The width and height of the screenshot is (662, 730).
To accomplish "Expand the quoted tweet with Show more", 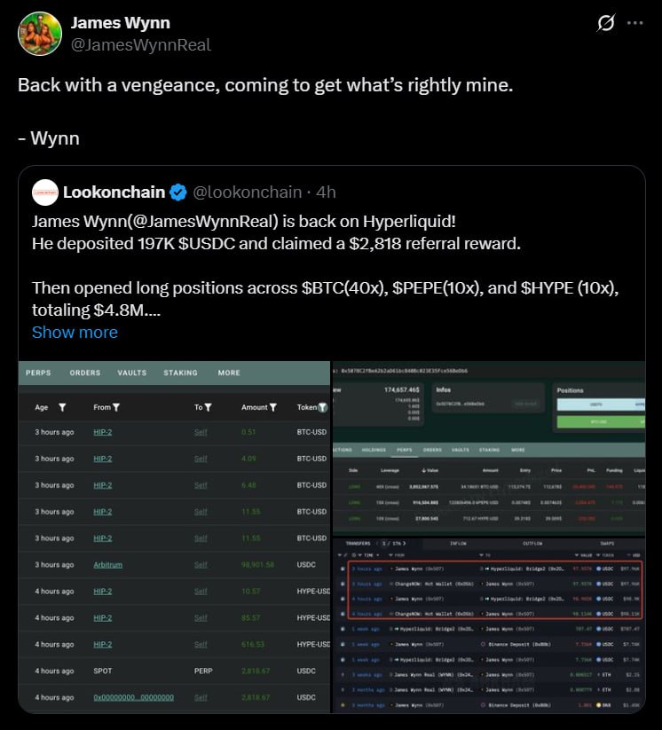I will (x=75, y=333).
